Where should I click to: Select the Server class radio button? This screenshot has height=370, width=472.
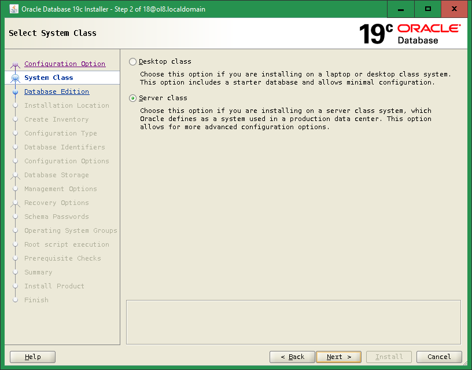pyautogui.click(x=133, y=98)
